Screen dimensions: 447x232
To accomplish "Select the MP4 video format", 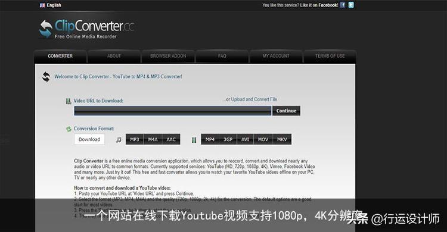I will (210, 139).
